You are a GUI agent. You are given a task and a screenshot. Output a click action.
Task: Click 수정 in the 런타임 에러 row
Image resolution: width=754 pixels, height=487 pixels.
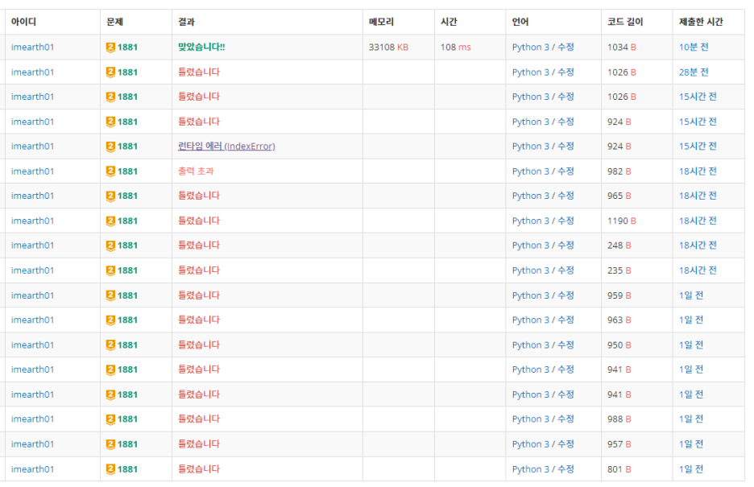tap(565, 146)
